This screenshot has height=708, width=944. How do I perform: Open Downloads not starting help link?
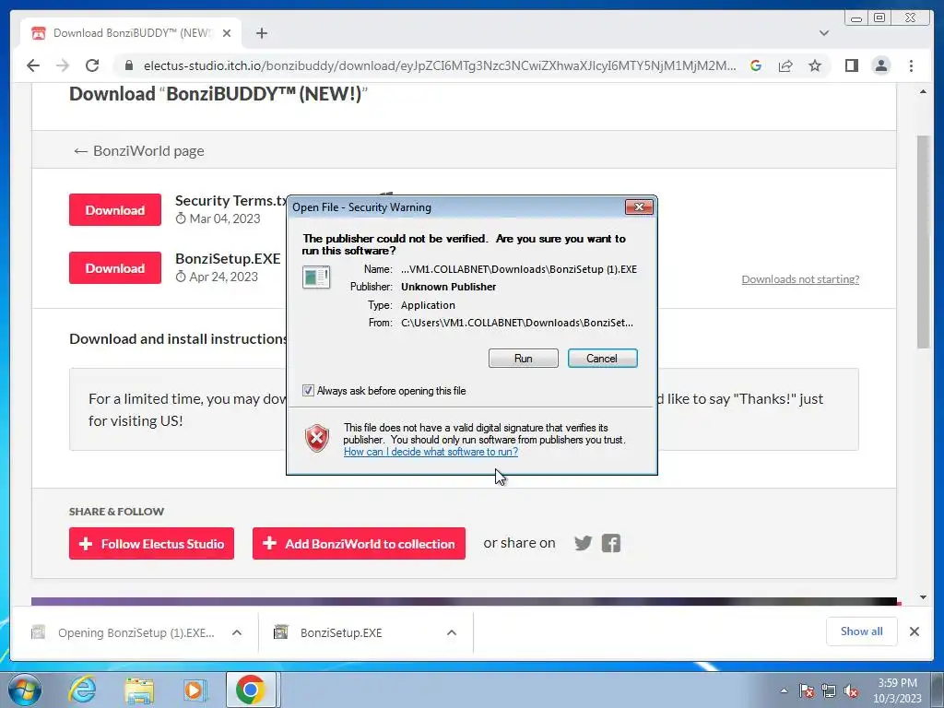point(800,279)
